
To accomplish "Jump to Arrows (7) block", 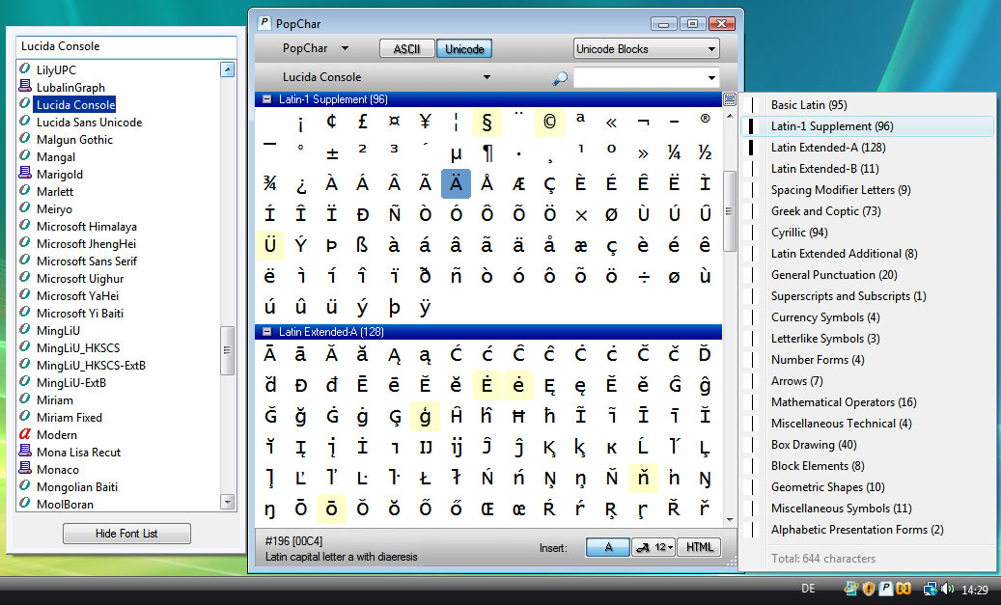I will point(796,381).
